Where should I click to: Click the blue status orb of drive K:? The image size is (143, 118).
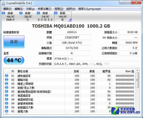[56, 13]
